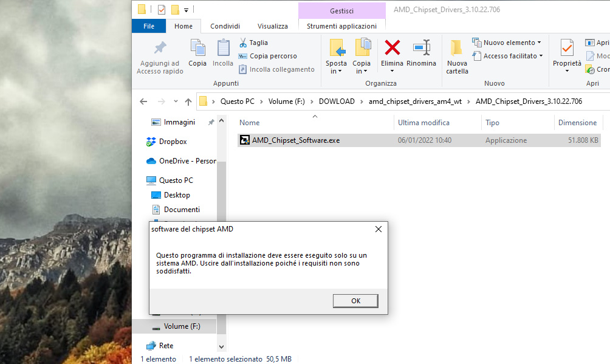Click AMD_Chipset_Drivers_3.10.22.706 breadcrumb

pos(529,101)
